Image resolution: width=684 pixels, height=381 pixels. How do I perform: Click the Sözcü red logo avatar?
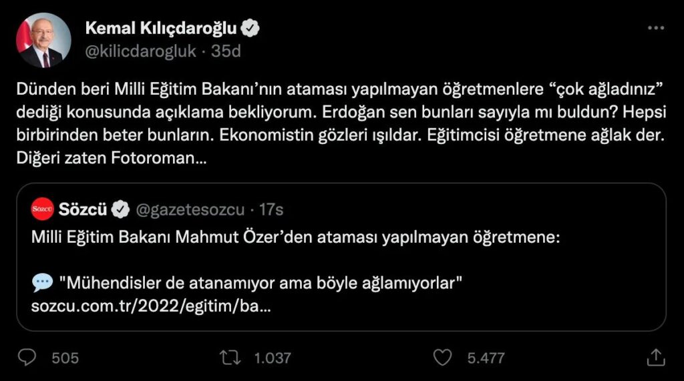pyautogui.click(x=43, y=210)
